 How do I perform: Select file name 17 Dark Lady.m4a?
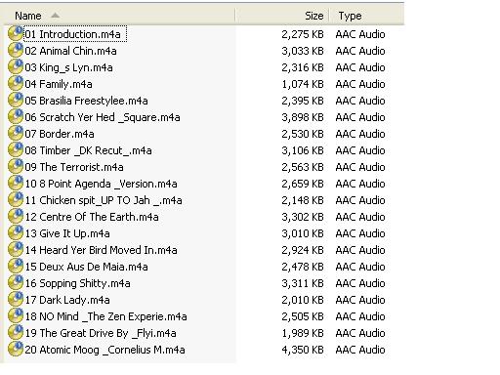pyautogui.click(x=67, y=300)
